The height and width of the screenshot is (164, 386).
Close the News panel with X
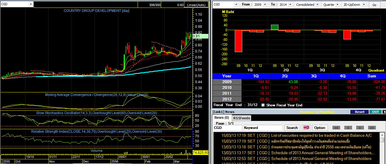tap(384, 112)
